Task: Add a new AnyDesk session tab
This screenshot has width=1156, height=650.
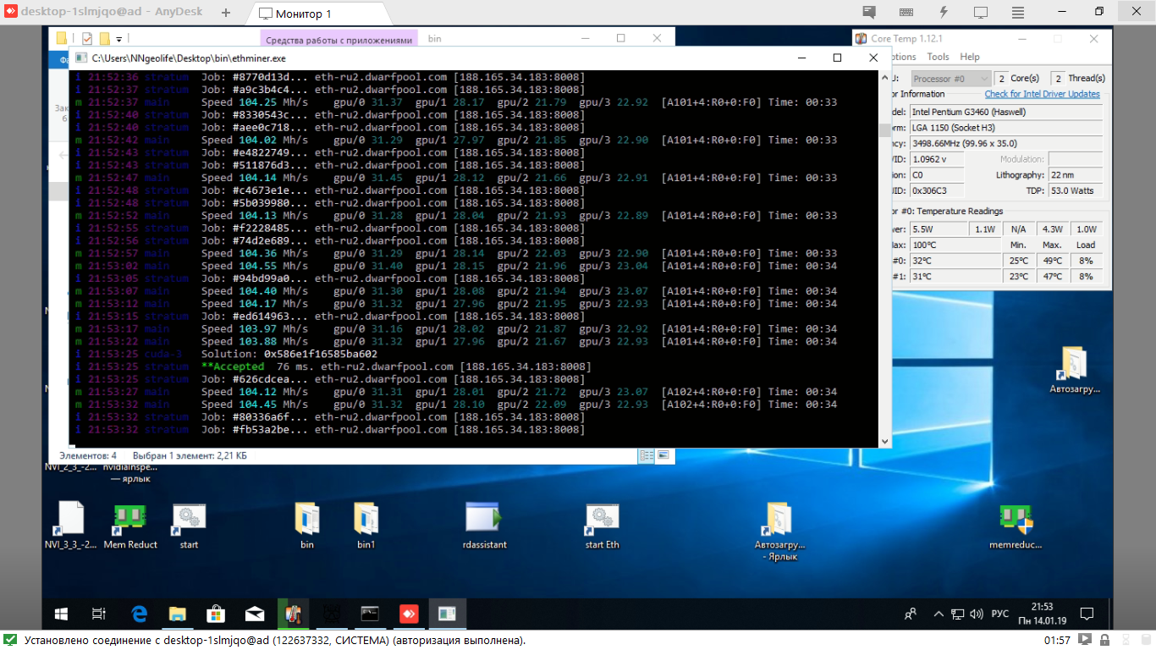Action: click(226, 13)
